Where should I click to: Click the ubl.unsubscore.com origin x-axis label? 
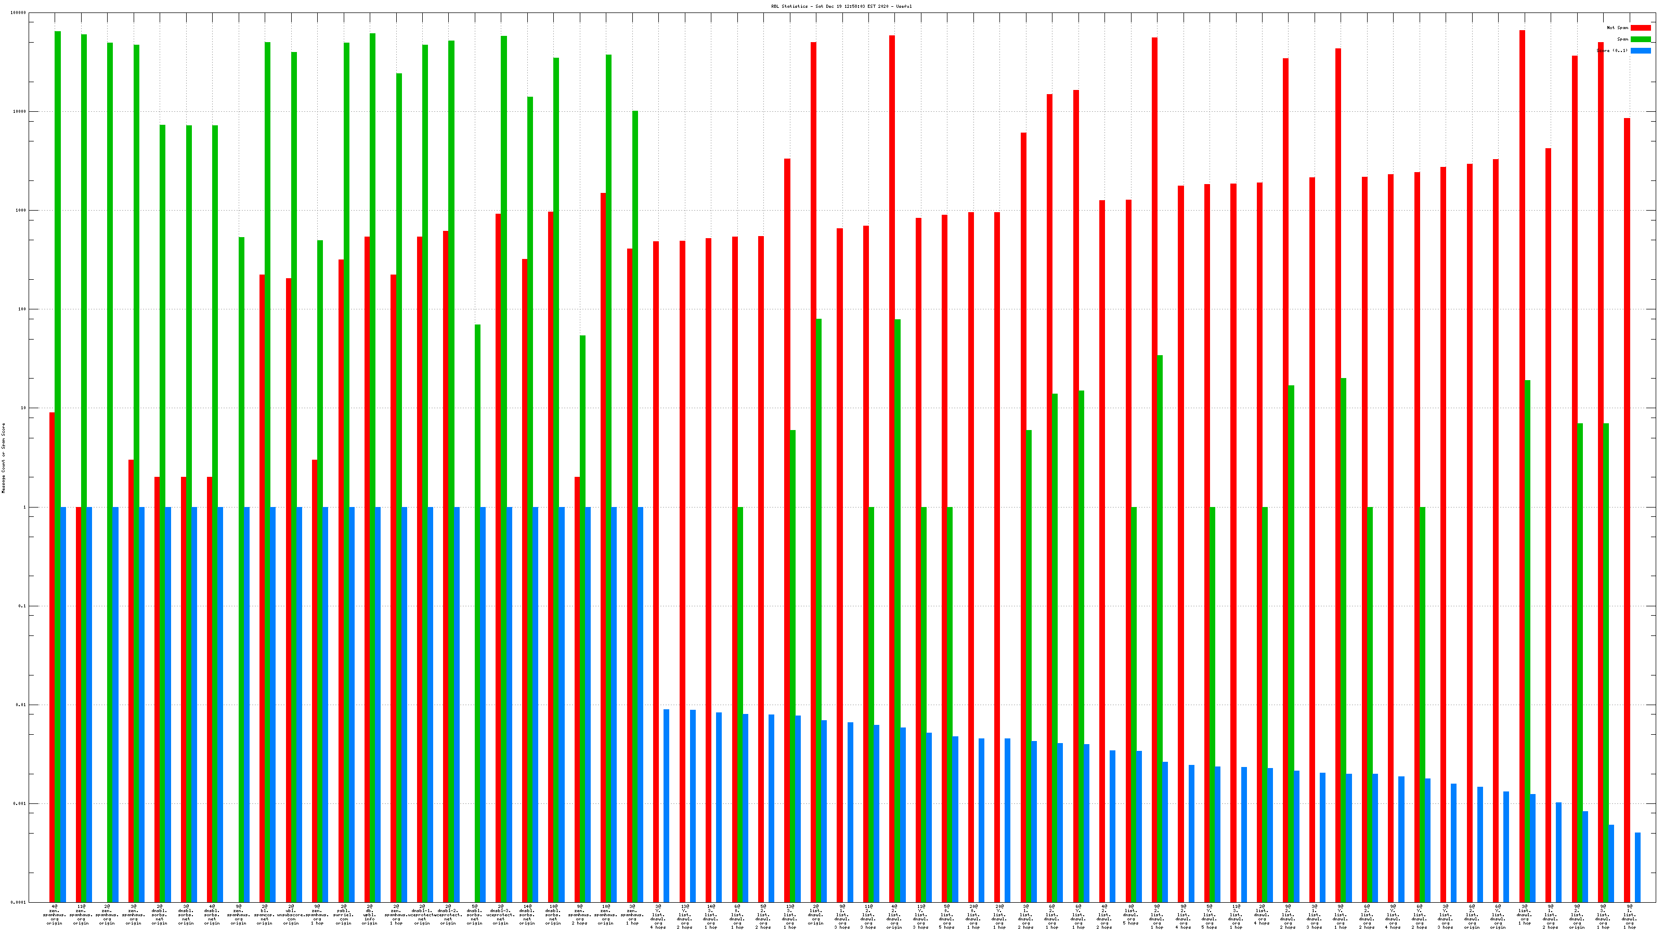(x=291, y=915)
